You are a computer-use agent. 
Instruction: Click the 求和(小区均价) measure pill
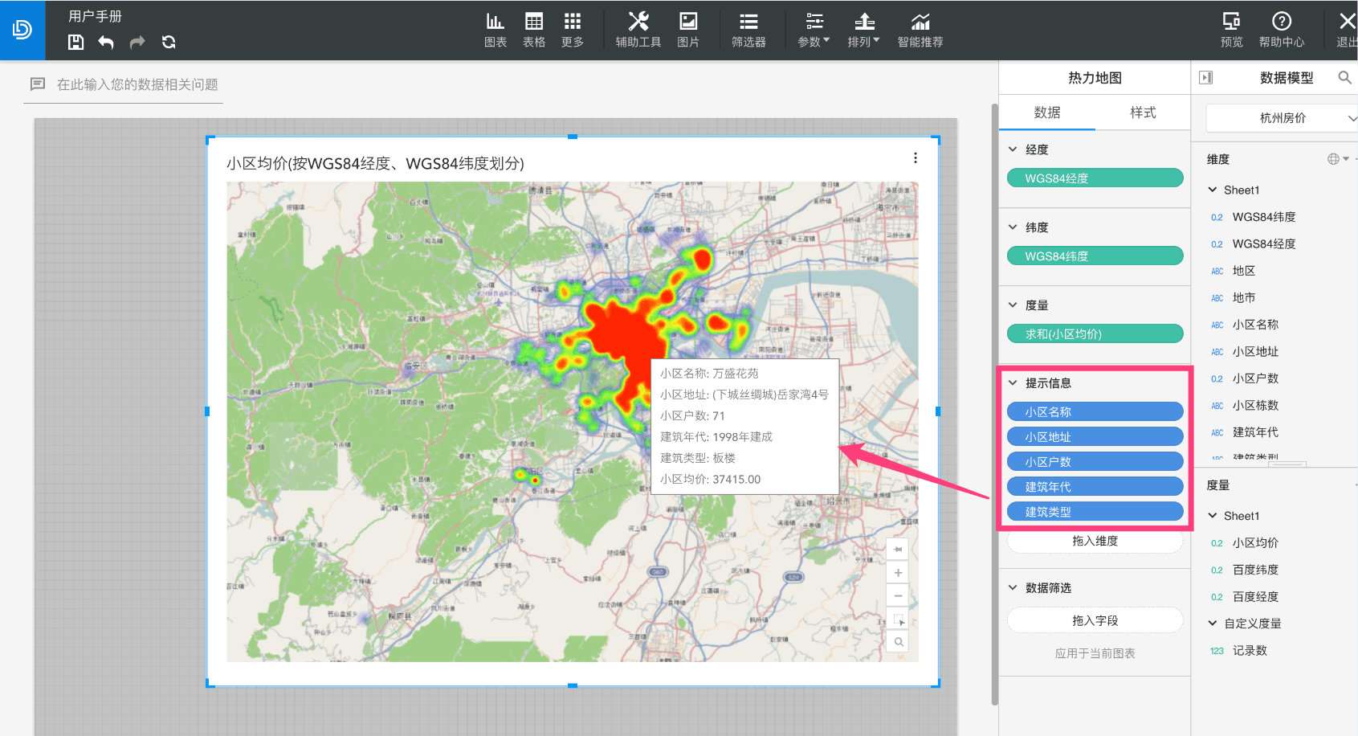tap(1095, 333)
